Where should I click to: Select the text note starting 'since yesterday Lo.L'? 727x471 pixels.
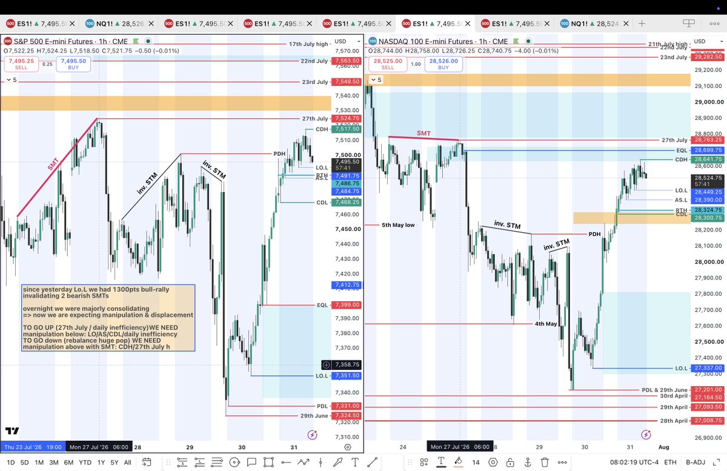108,318
